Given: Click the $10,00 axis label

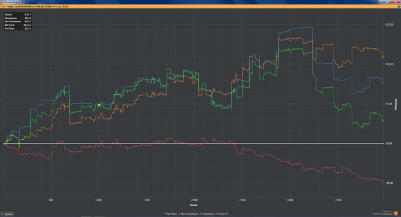Looking at the screenshot, I should [389, 64].
